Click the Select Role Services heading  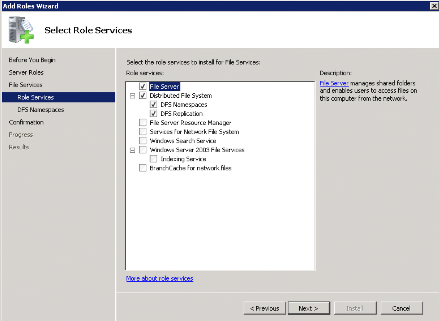click(88, 30)
